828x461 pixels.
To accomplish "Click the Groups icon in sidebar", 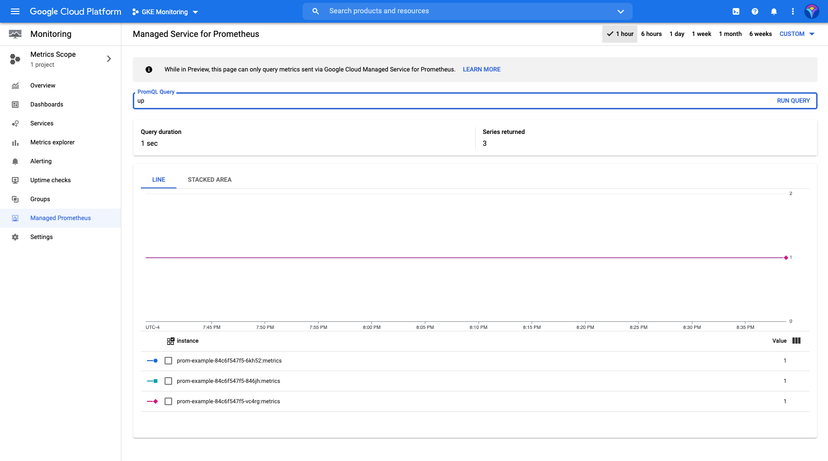I will tap(15, 199).
